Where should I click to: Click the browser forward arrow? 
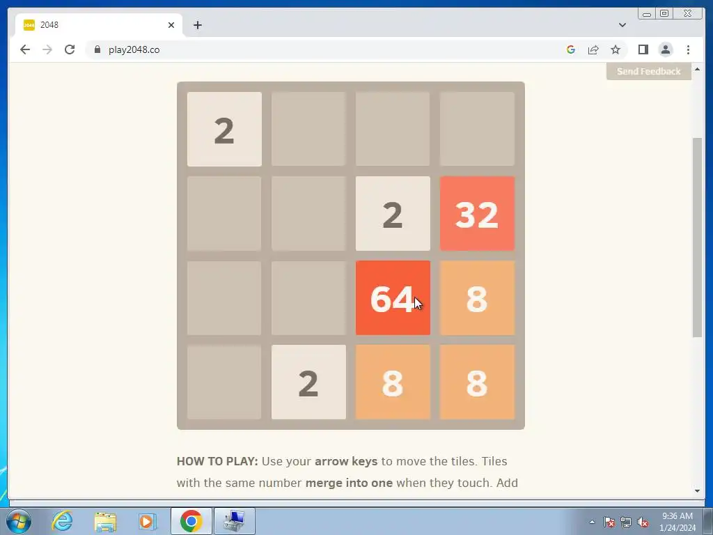[47, 49]
